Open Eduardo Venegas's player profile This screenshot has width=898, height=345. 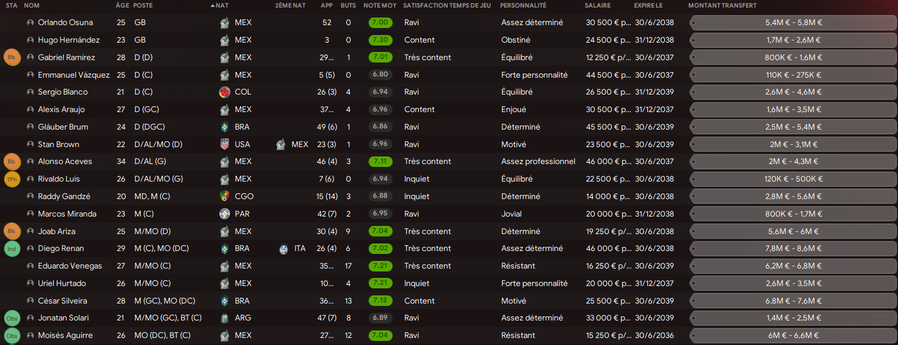[70, 266]
